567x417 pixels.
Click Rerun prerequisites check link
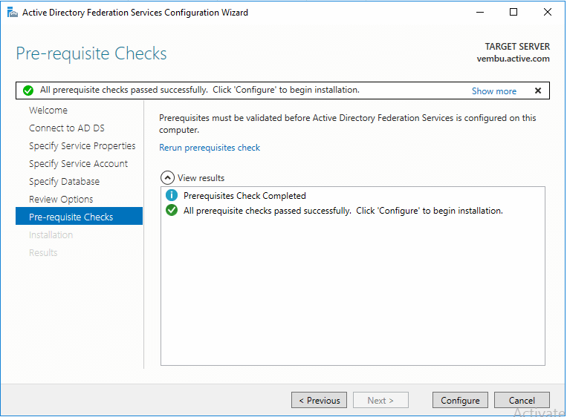pyautogui.click(x=210, y=148)
